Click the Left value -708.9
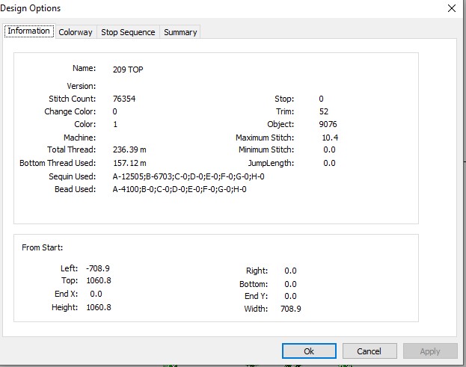Viewport: 466px width, 367px height. (98, 268)
